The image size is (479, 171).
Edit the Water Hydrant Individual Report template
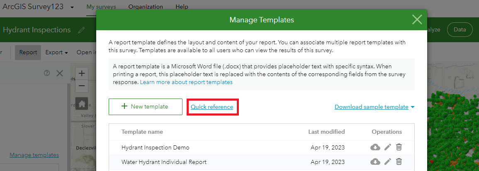388,162
